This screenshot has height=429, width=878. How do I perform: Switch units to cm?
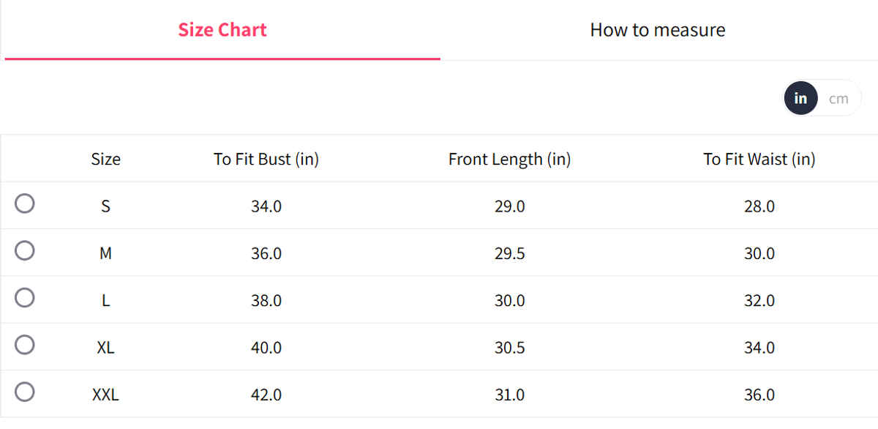(x=838, y=98)
